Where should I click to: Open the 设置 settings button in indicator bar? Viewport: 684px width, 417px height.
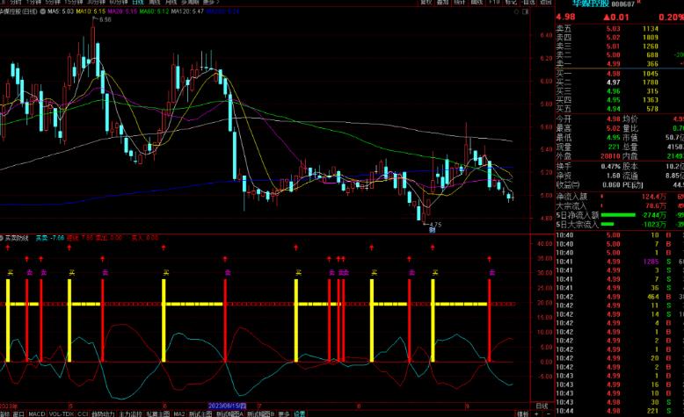point(299,414)
